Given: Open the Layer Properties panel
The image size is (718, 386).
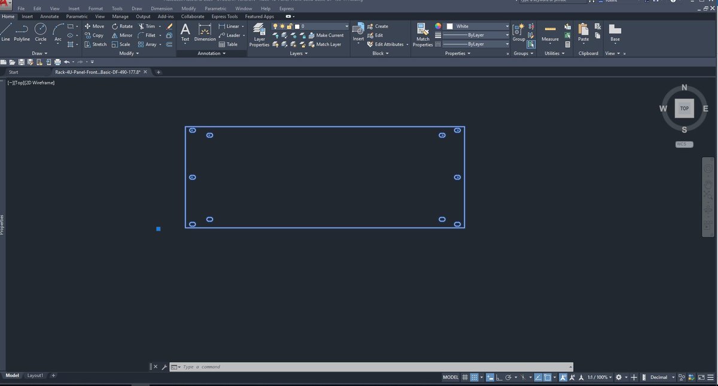Looking at the screenshot, I should tap(259, 35).
